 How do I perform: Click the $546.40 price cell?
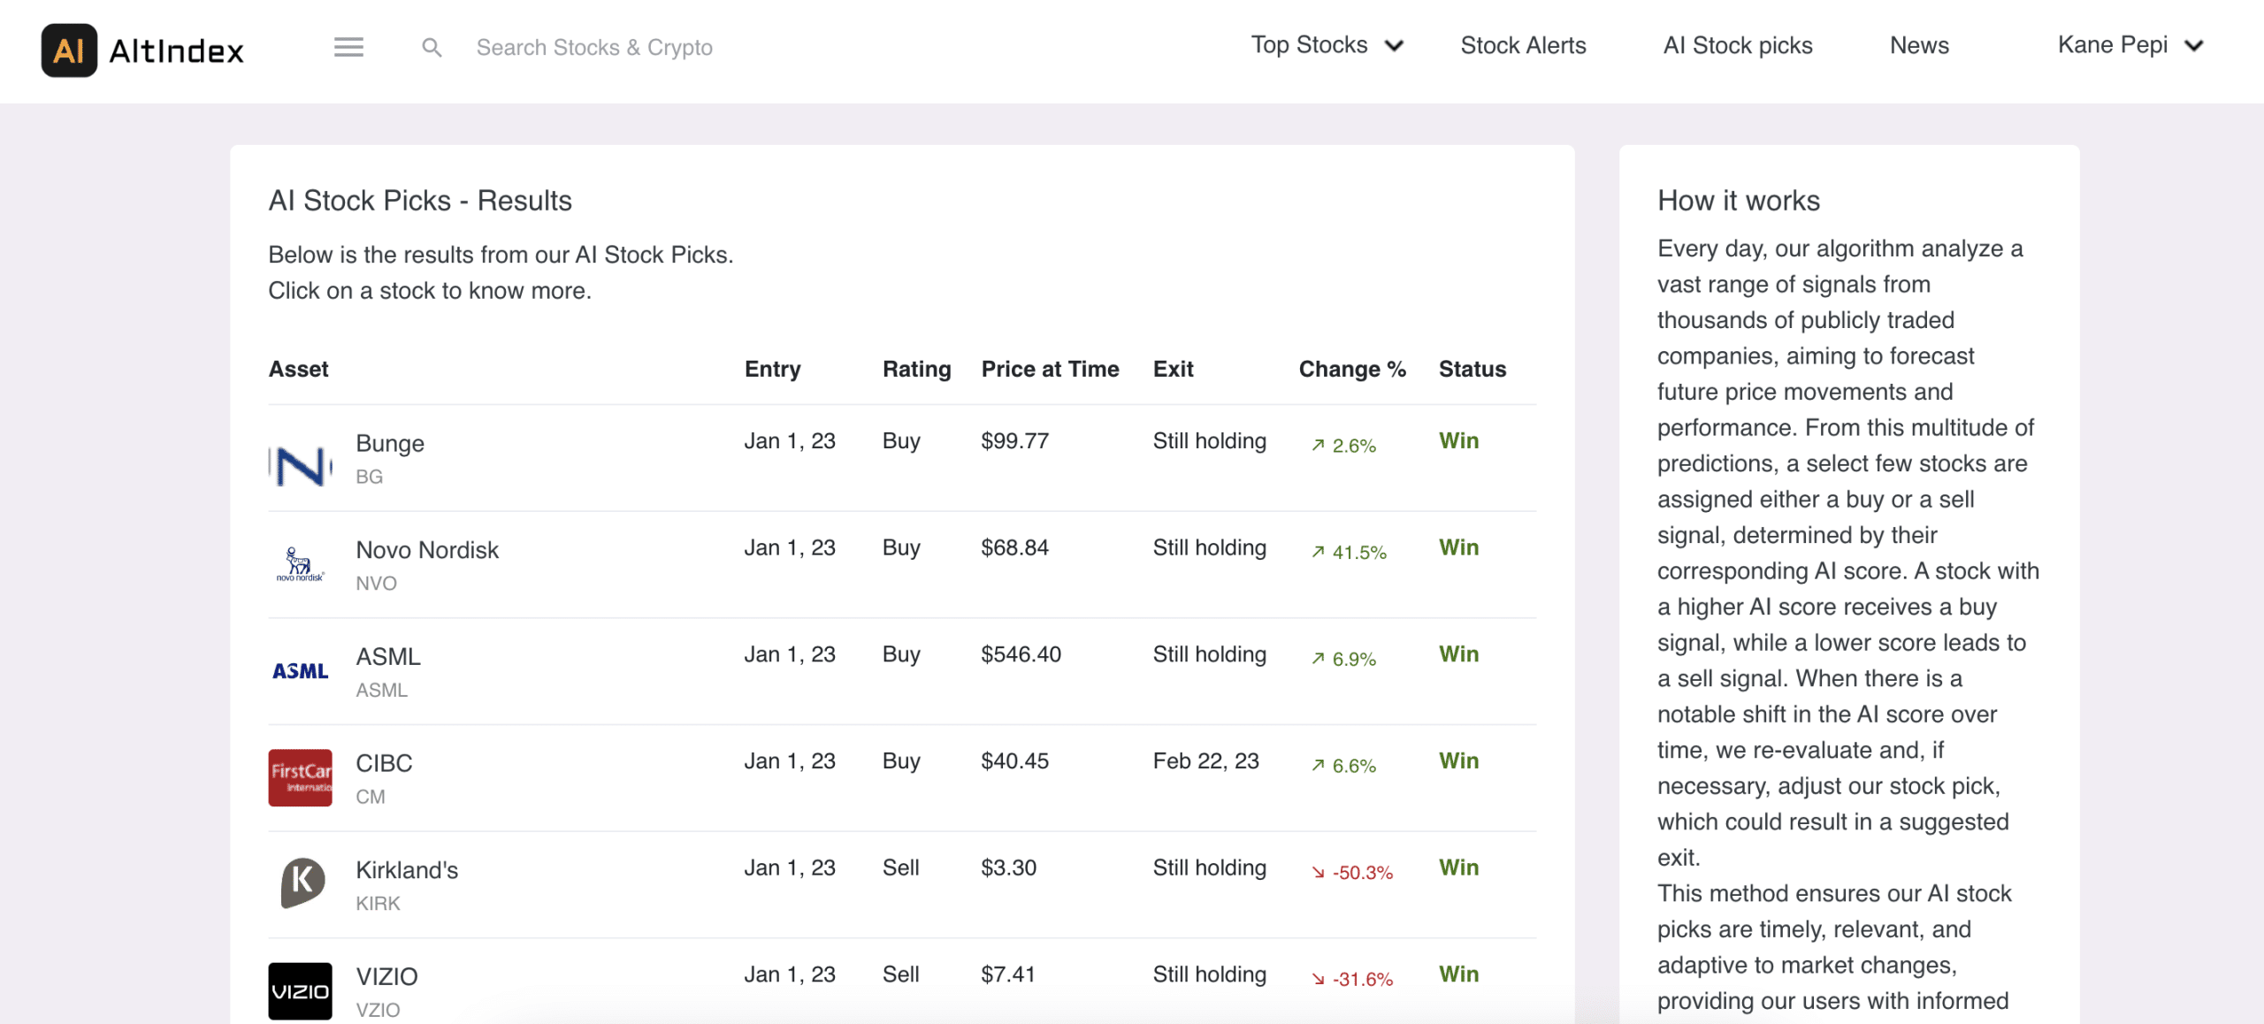tap(1021, 654)
